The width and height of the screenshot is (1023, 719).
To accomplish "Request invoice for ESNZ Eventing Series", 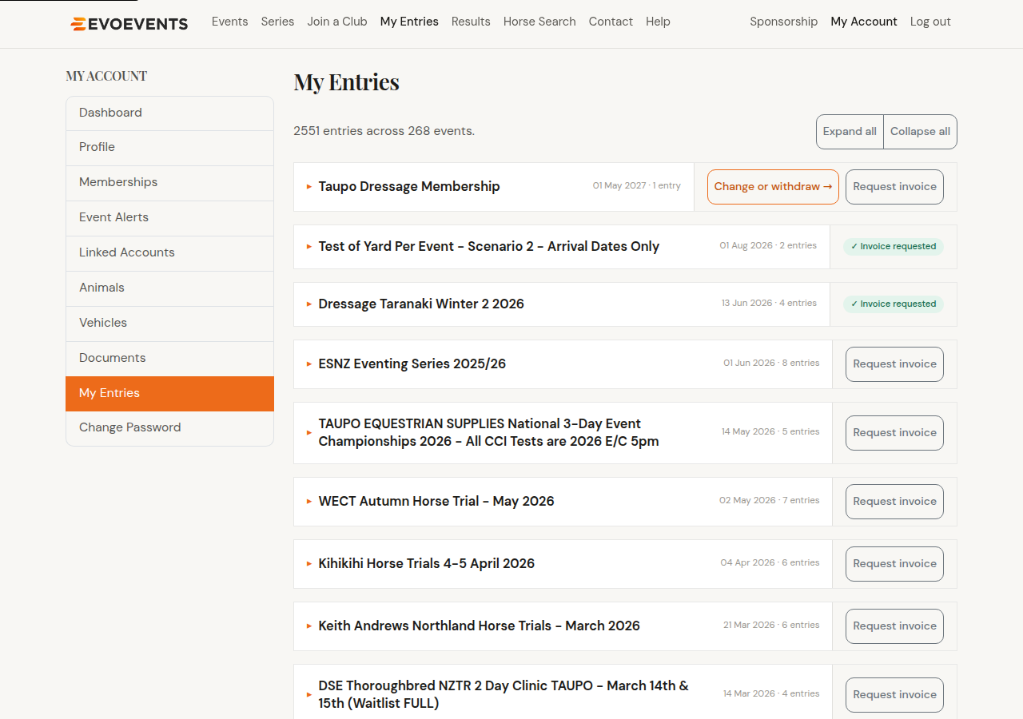I will (894, 364).
